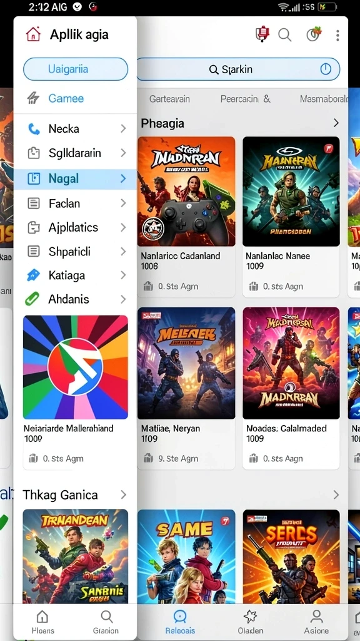Click into the Sjarkin search field
The width and height of the screenshot is (360, 641).
tap(238, 69)
